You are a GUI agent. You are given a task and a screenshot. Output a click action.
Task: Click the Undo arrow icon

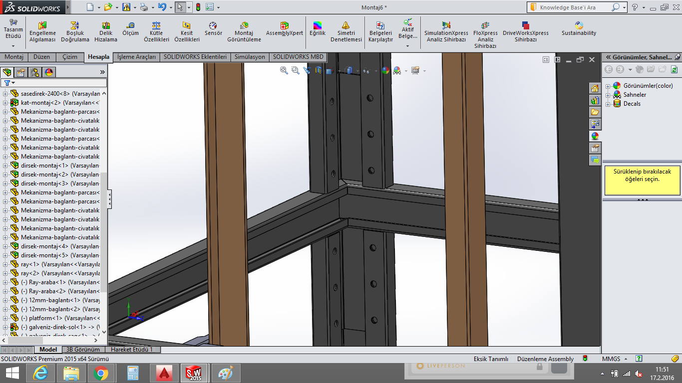pyautogui.click(x=162, y=7)
